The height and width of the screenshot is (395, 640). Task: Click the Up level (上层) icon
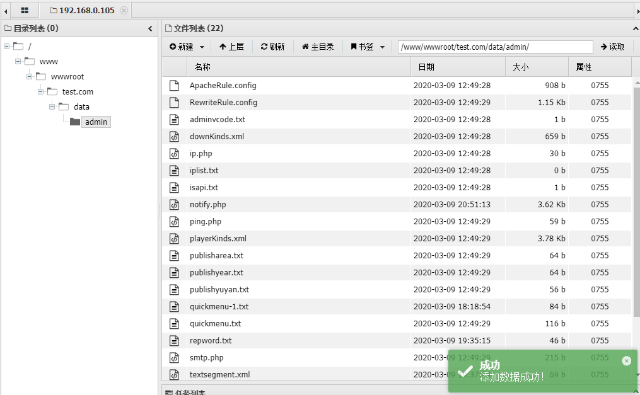[222, 46]
